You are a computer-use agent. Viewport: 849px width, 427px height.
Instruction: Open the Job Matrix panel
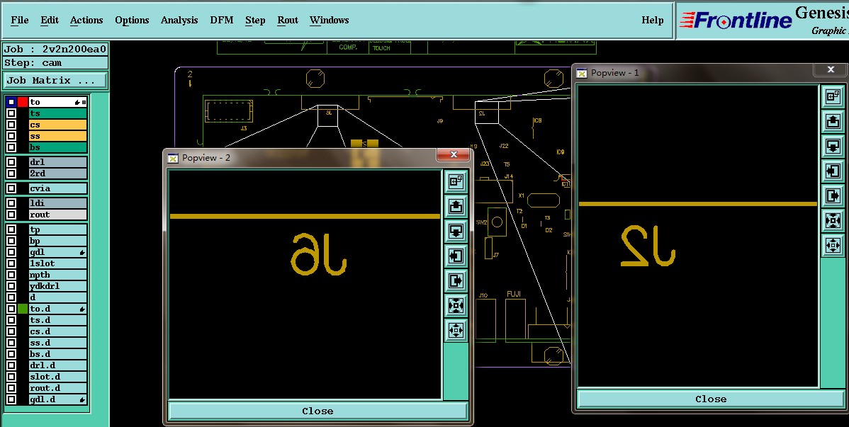pos(55,81)
